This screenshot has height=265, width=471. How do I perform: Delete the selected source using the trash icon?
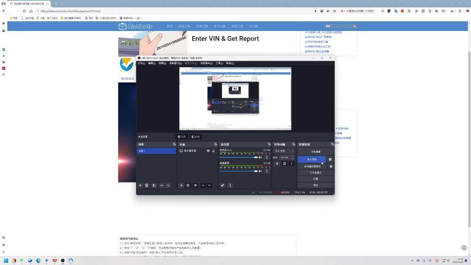click(x=188, y=185)
